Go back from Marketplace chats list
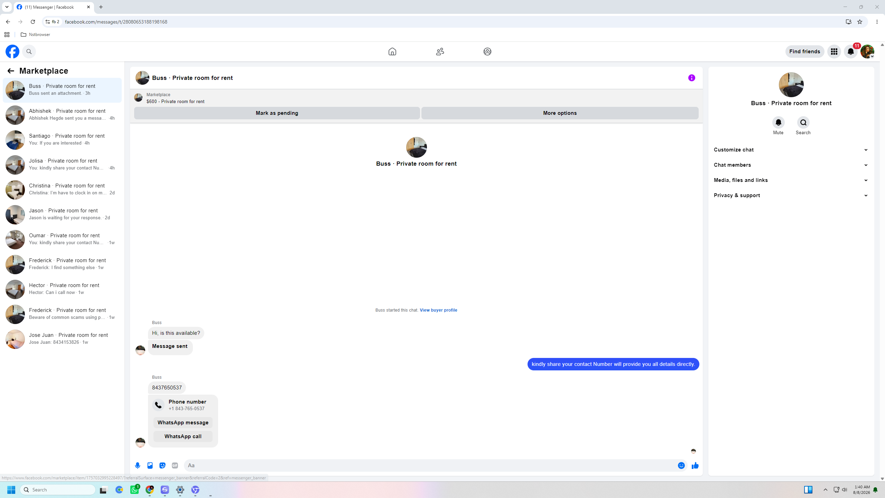This screenshot has height=498, width=885. coord(11,71)
